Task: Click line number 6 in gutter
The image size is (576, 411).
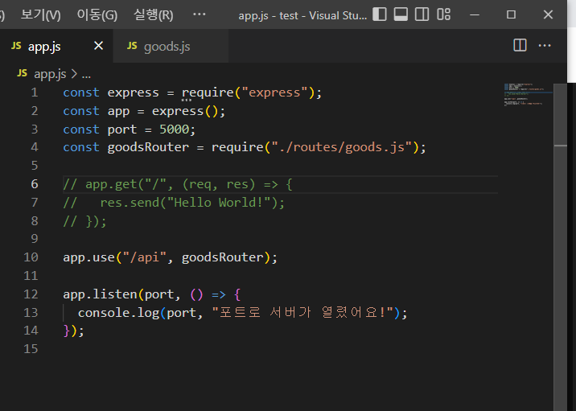Action: tap(35, 184)
